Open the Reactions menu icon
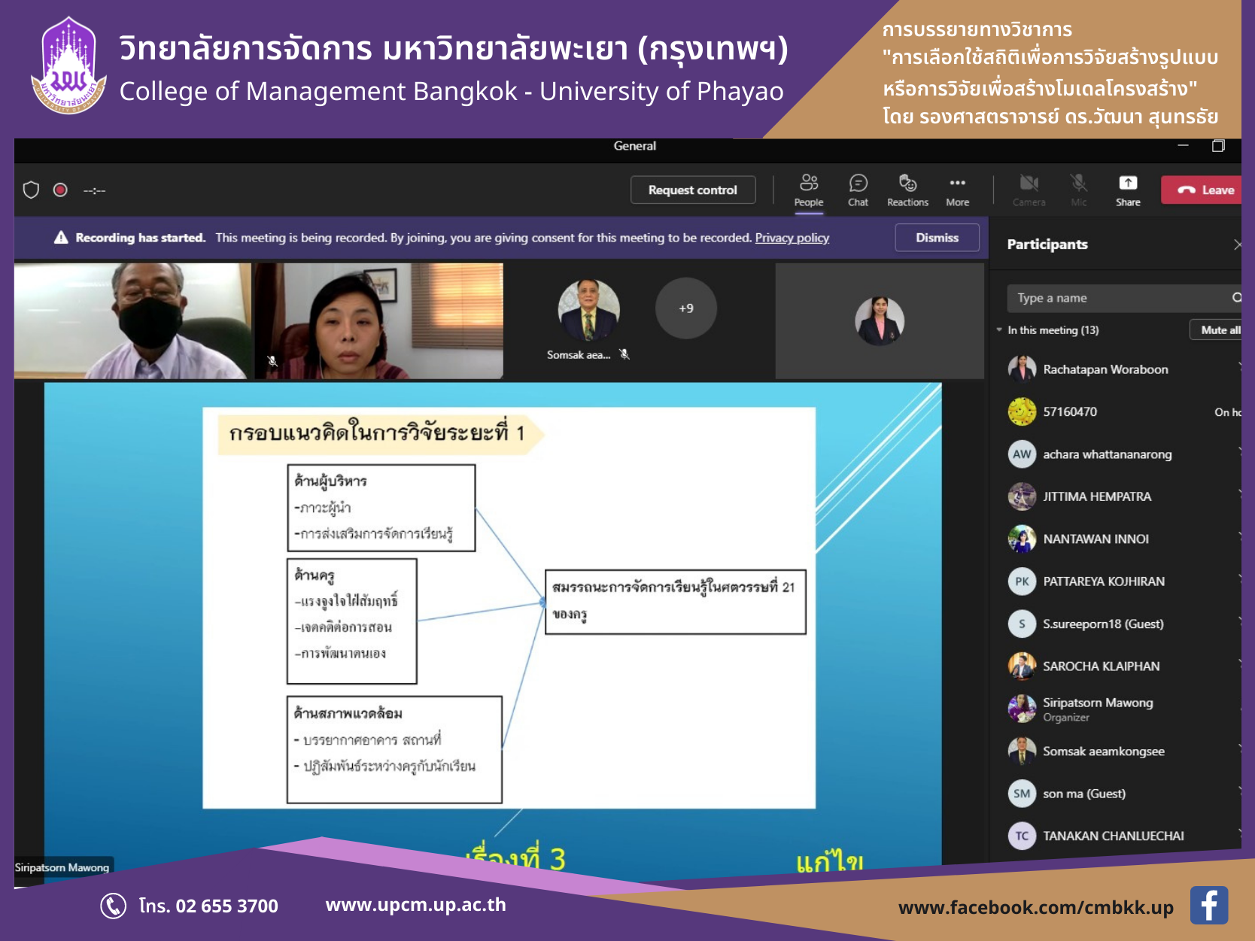The width and height of the screenshot is (1255, 941). [x=907, y=190]
